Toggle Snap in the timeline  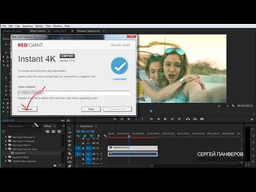[x=85, y=136]
